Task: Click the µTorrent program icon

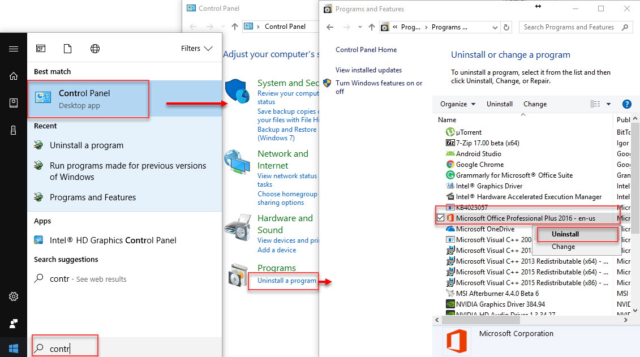Action: click(450, 132)
